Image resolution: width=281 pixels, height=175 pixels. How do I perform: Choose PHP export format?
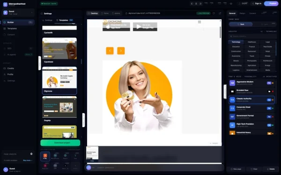[55, 167]
